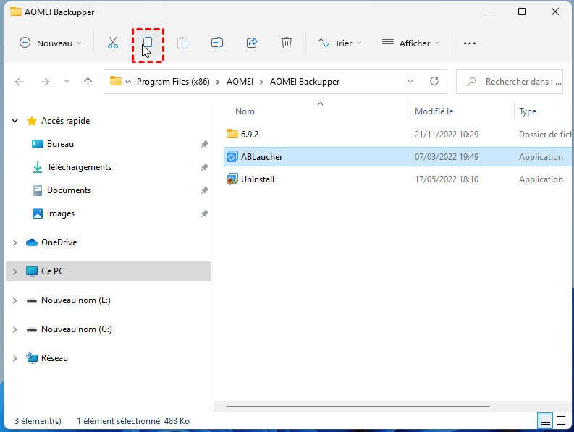The width and height of the screenshot is (574, 432).
Task: Click the ABLaucher application icon
Action: (x=232, y=157)
